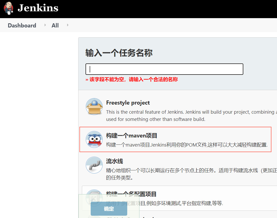This screenshot has width=277, height=218.
Task: Expand the arrow after Dashboard breadcrumb
Action: click(x=45, y=25)
